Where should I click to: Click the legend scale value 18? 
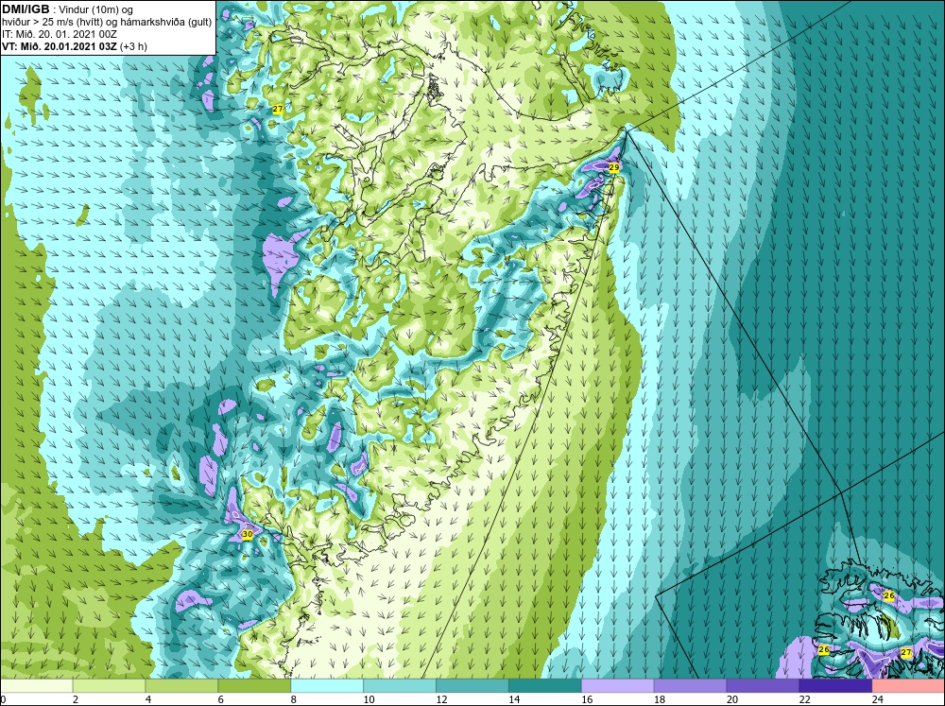pos(660,699)
